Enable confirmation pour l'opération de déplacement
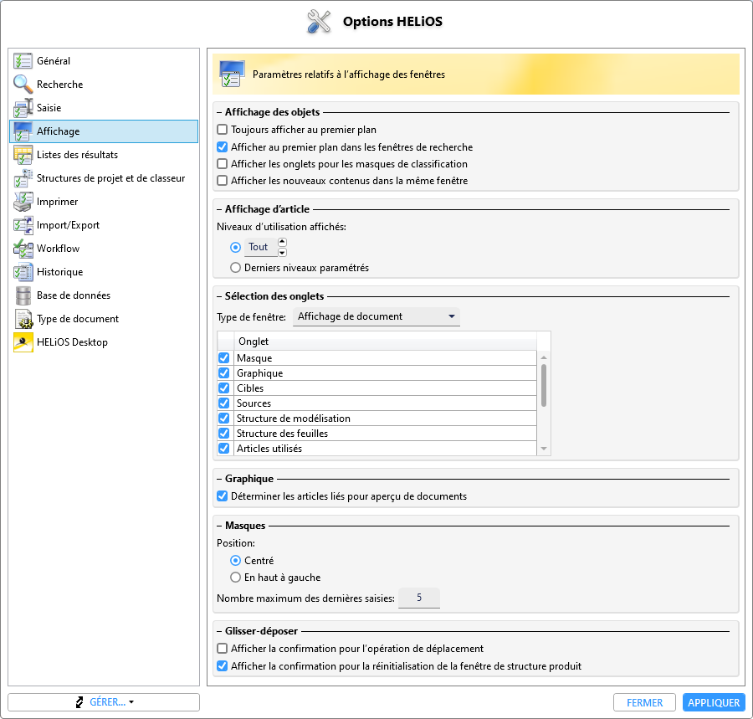This screenshot has height=719, width=753. [222, 649]
